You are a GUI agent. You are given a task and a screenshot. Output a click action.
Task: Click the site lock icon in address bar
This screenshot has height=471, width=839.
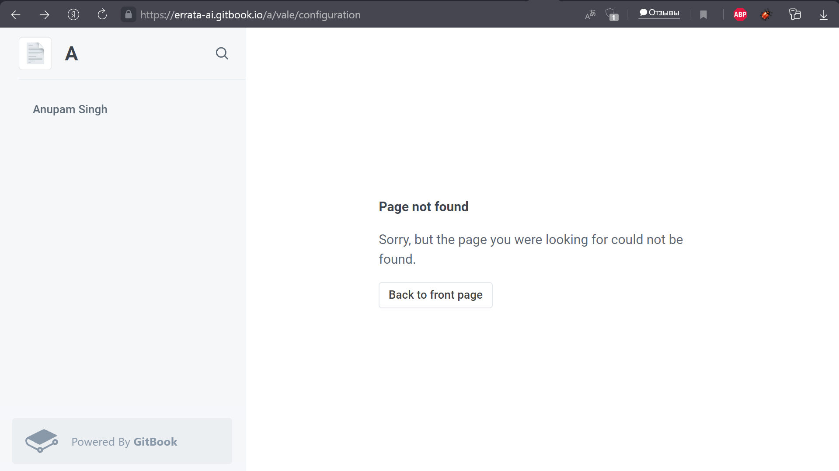(128, 14)
